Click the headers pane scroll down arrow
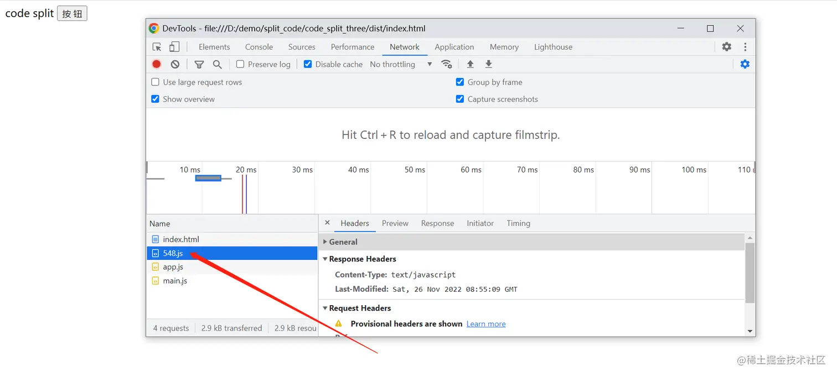The width and height of the screenshot is (837, 377). pos(750,331)
